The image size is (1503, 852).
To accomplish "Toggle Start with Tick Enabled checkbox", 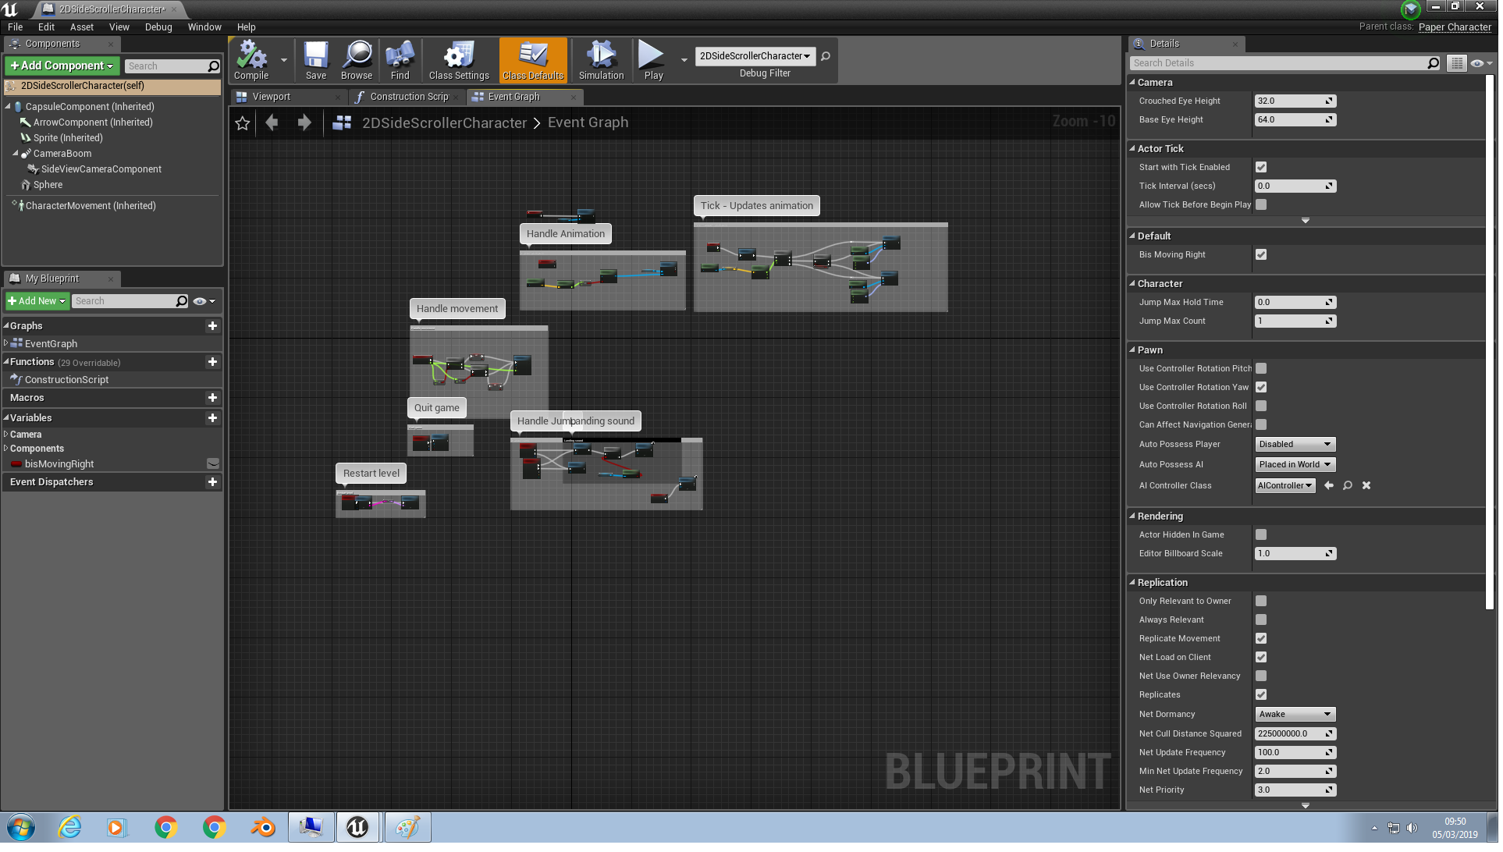I will pos(1262,168).
